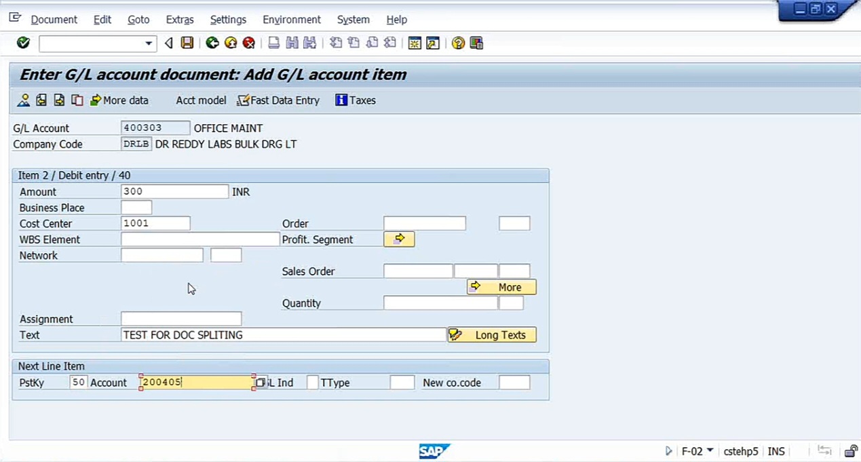Image resolution: width=861 pixels, height=462 pixels.
Task: Click the transfer arrows status bar icon
Action: (825, 451)
